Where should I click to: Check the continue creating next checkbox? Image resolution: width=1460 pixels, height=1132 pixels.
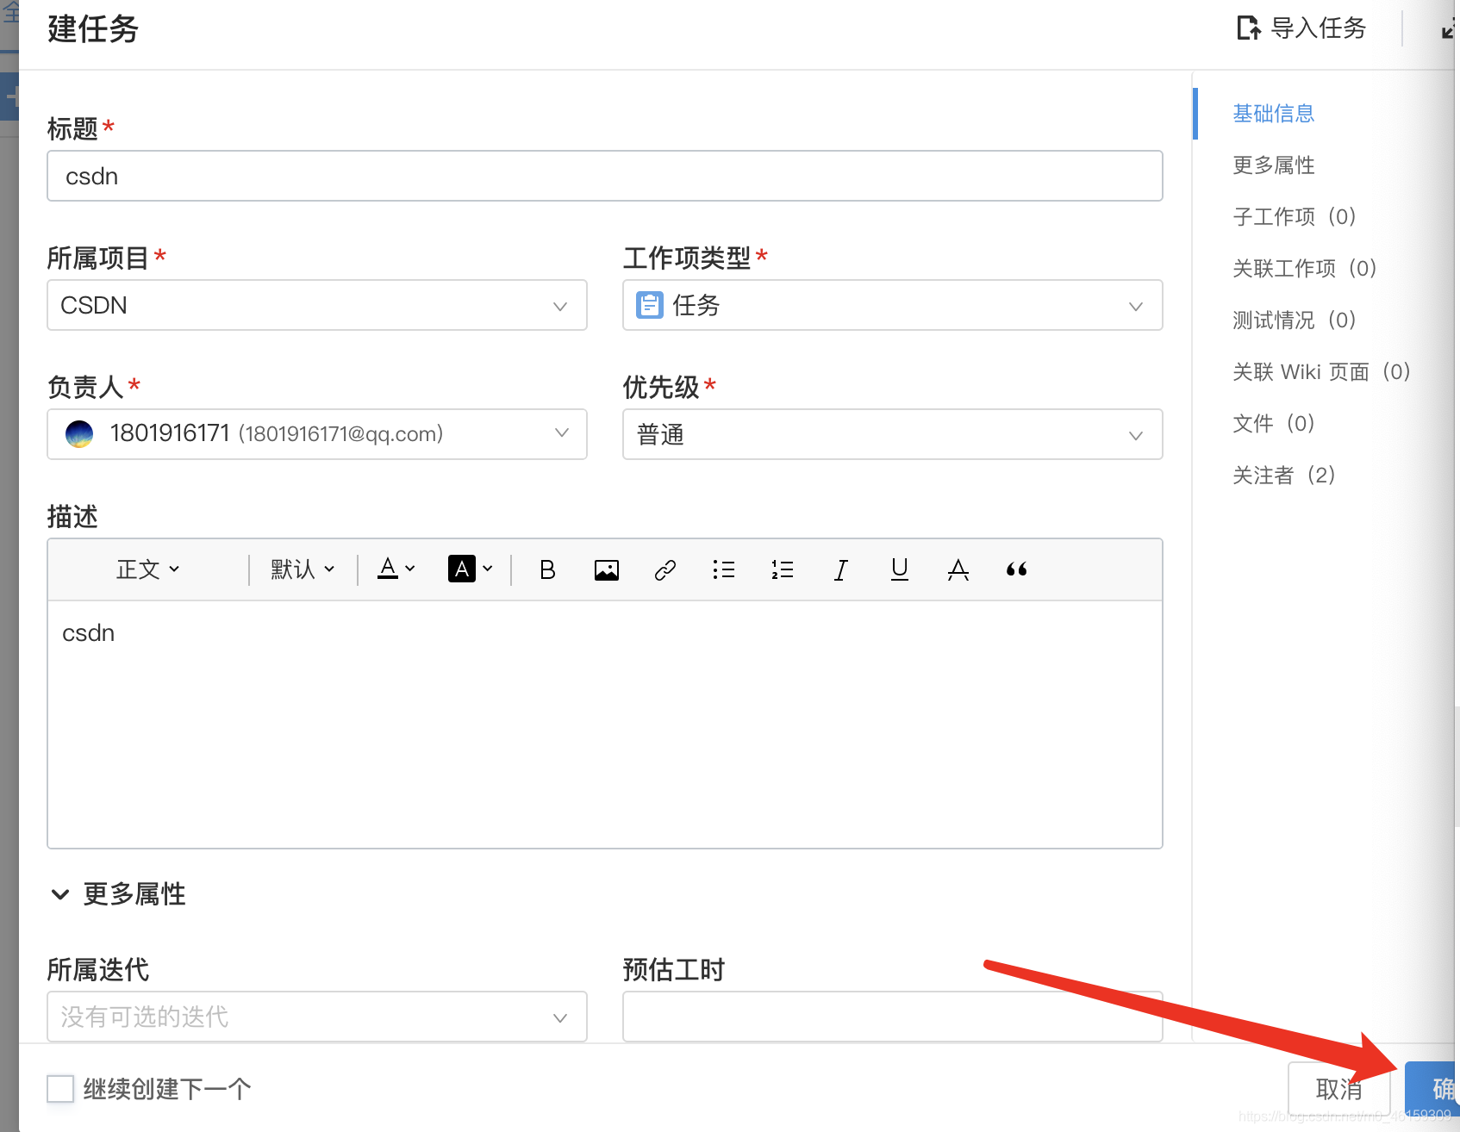(60, 1089)
